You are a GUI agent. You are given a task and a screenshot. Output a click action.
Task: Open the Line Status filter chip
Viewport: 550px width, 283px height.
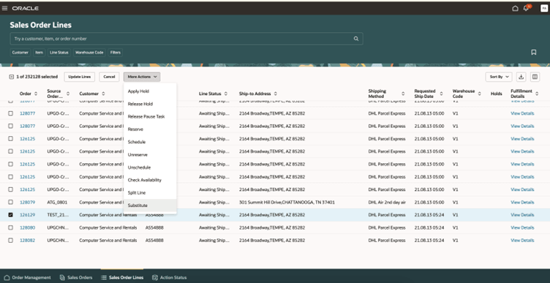[x=59, y=52]
